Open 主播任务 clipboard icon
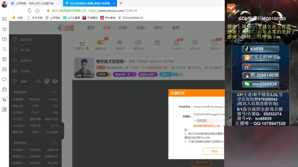Screen dimensions: 298x167 pos(214,42)
